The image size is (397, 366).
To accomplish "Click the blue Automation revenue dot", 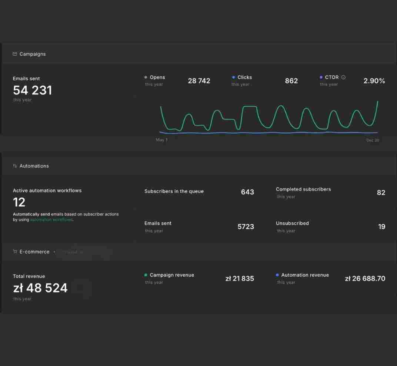I will click(277, 275).
